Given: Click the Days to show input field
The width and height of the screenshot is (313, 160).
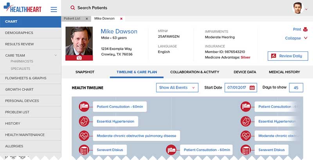Looking at the screenshot, I should coord(296,87).
